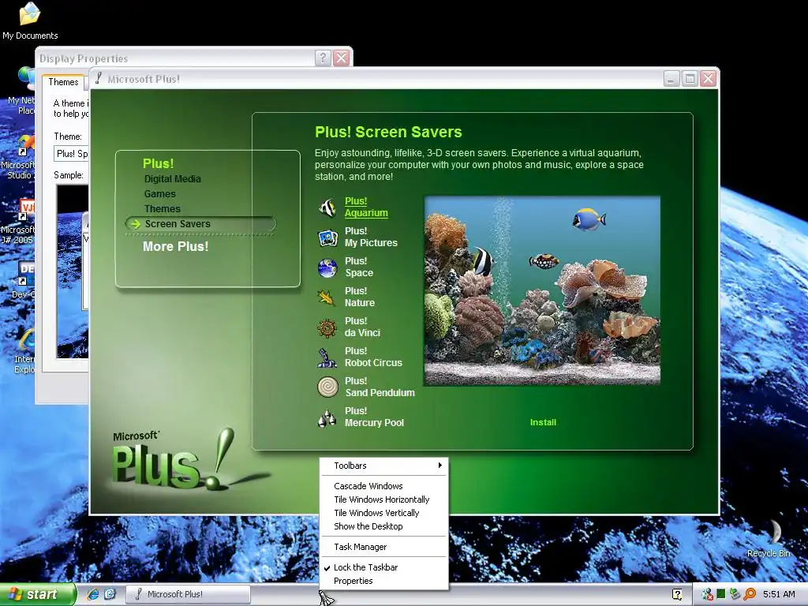Click second Quick Launch icon beside Internet Explorer

click(x=110, y=594)
